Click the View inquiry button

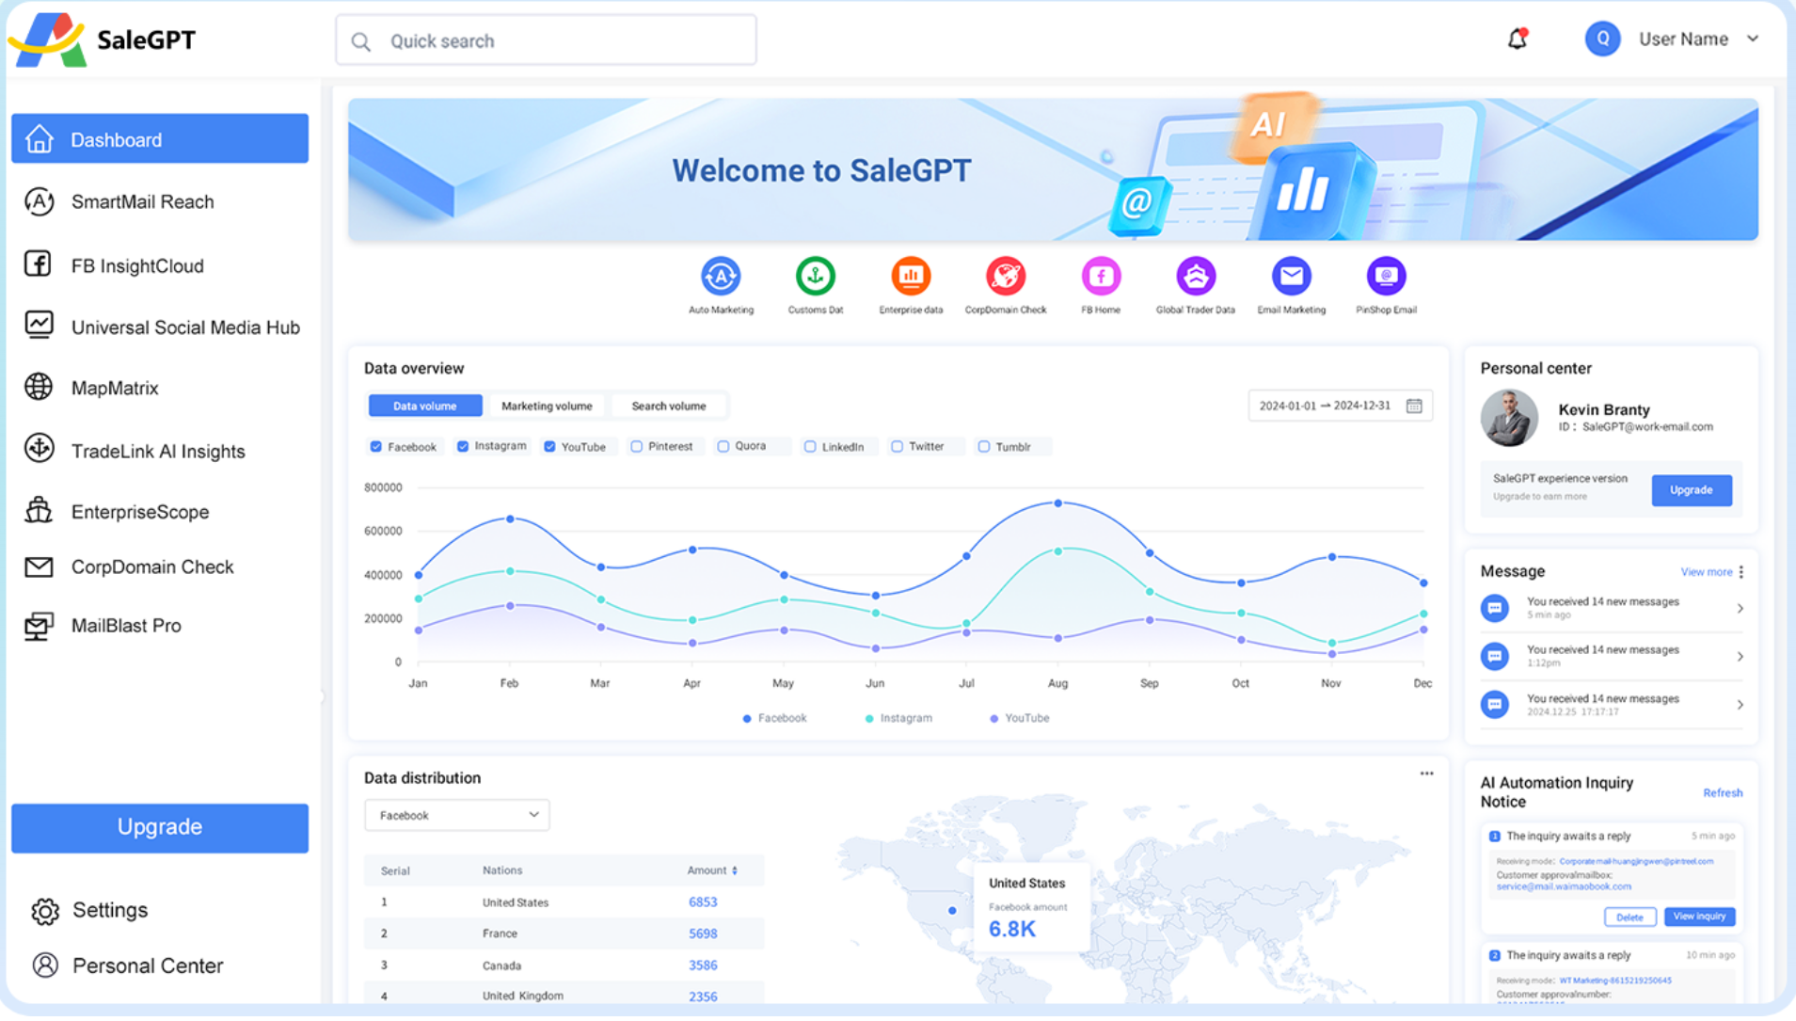click(1699, 917)
